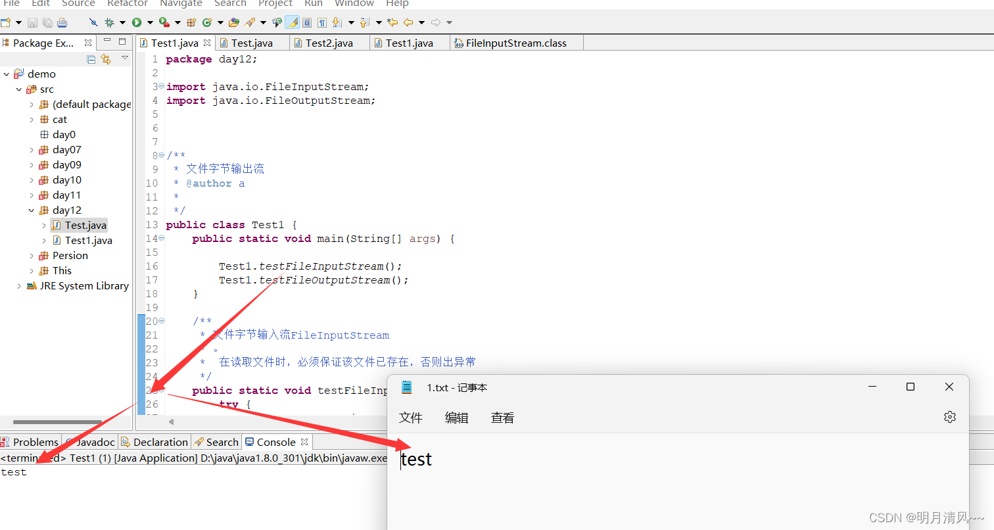Click the Open Type toolbar icon
This screenshot has width=994, height=530.
click(x=234, y=22)
